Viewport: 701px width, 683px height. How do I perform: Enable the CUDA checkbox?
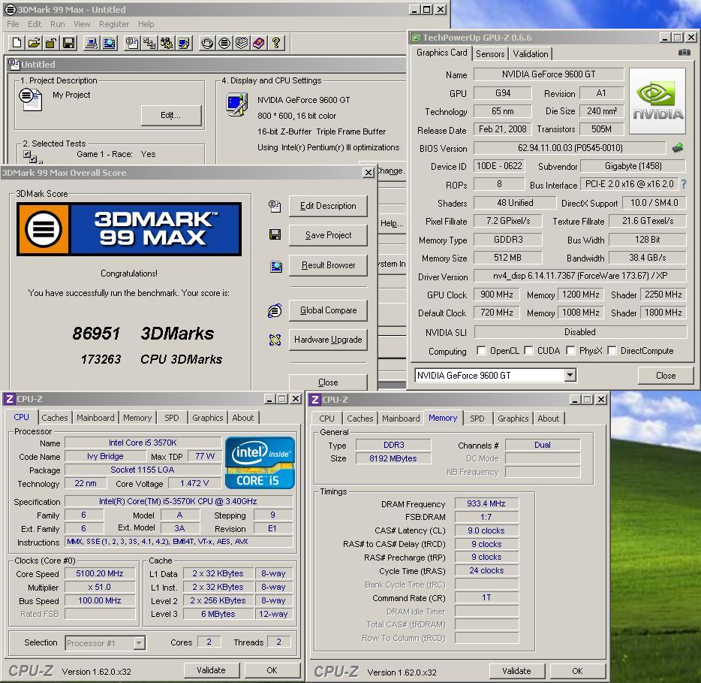click(x=528, y=350)
